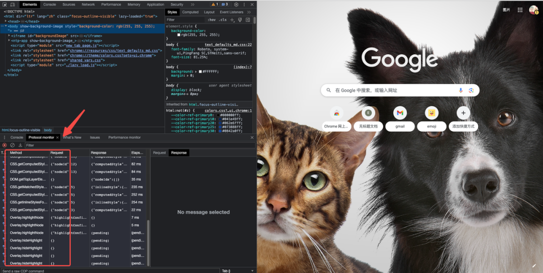
Task: Open the Application tab
Action: coord(155,5)
